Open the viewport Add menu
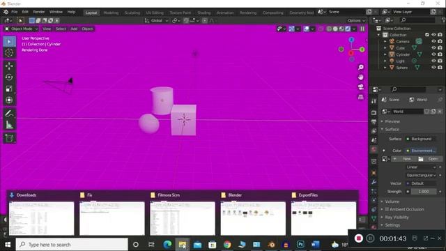Image resolution: width=446 pixels, height=251 pixels. pyautogui.click(x=74, y=29)
